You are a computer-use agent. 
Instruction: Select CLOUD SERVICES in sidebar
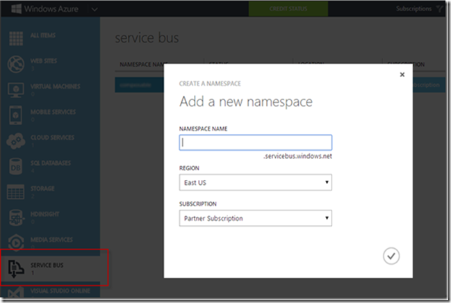click(x=52, y=138)
